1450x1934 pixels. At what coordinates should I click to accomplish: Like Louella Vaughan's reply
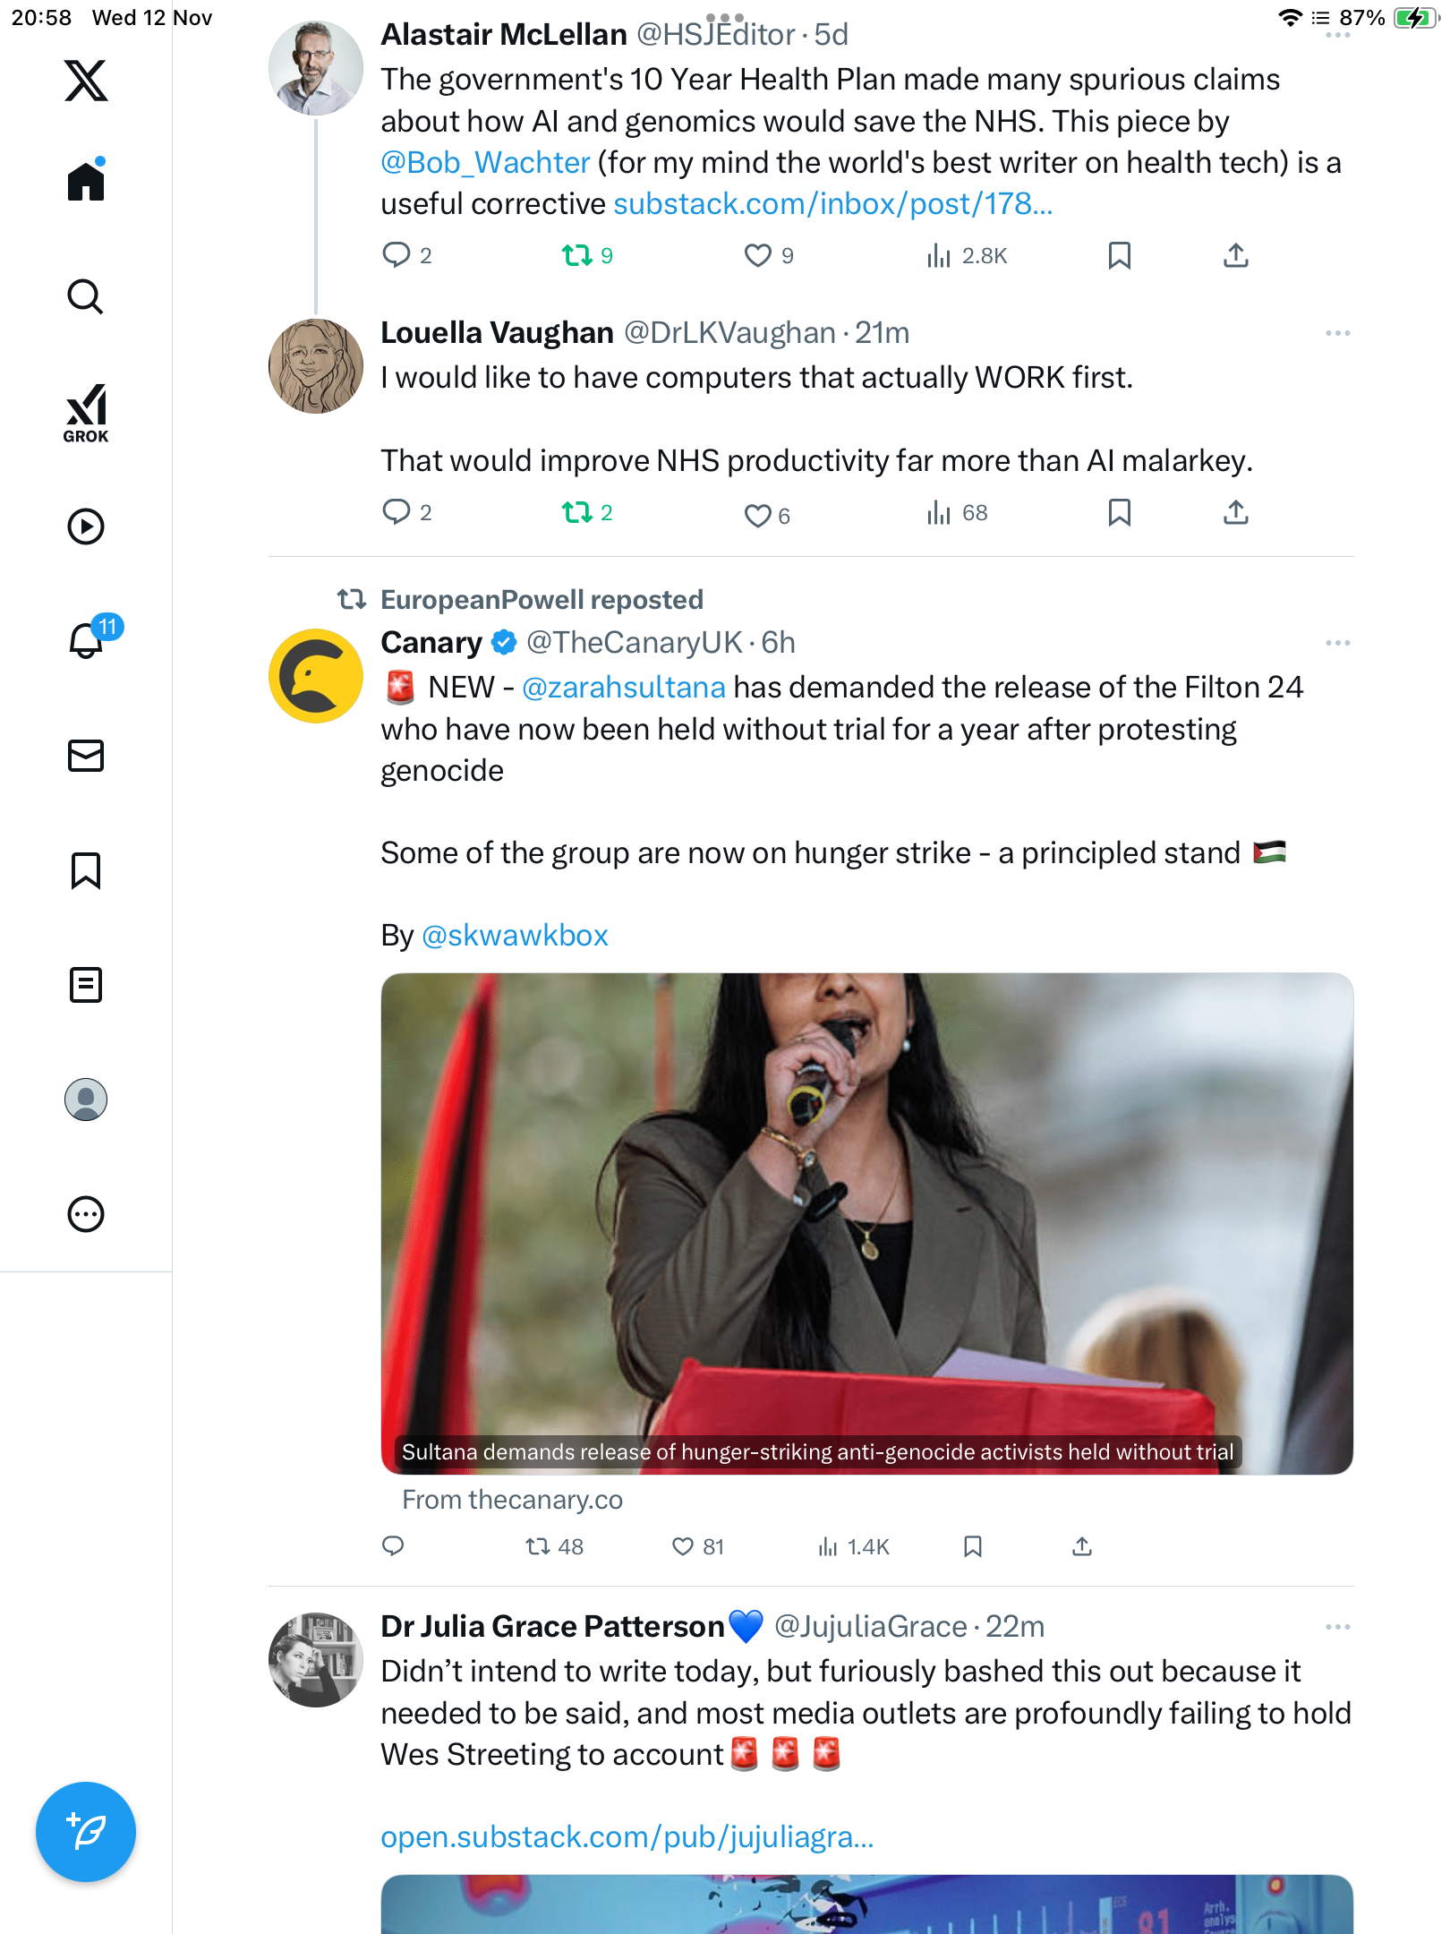758,515
